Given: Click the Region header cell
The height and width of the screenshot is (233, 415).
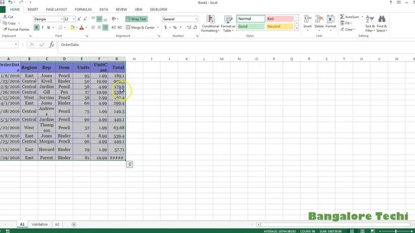Looking at the screenshot, I should tap(29, 67).
